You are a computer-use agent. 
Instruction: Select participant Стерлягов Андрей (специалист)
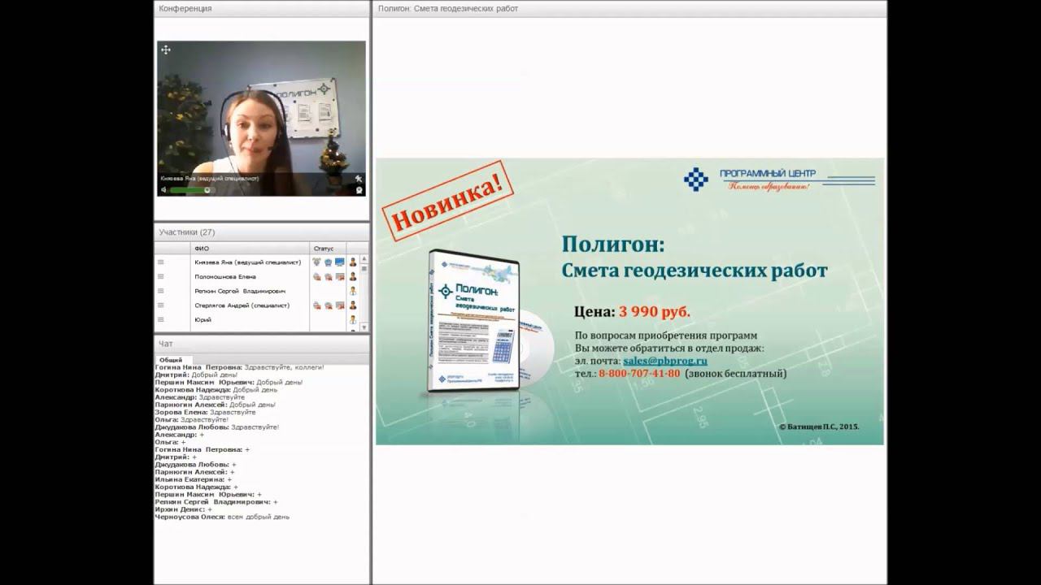pos(242,305)
